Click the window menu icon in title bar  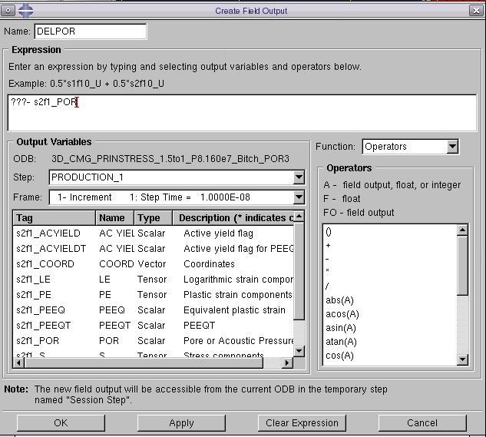click(8, 11)
